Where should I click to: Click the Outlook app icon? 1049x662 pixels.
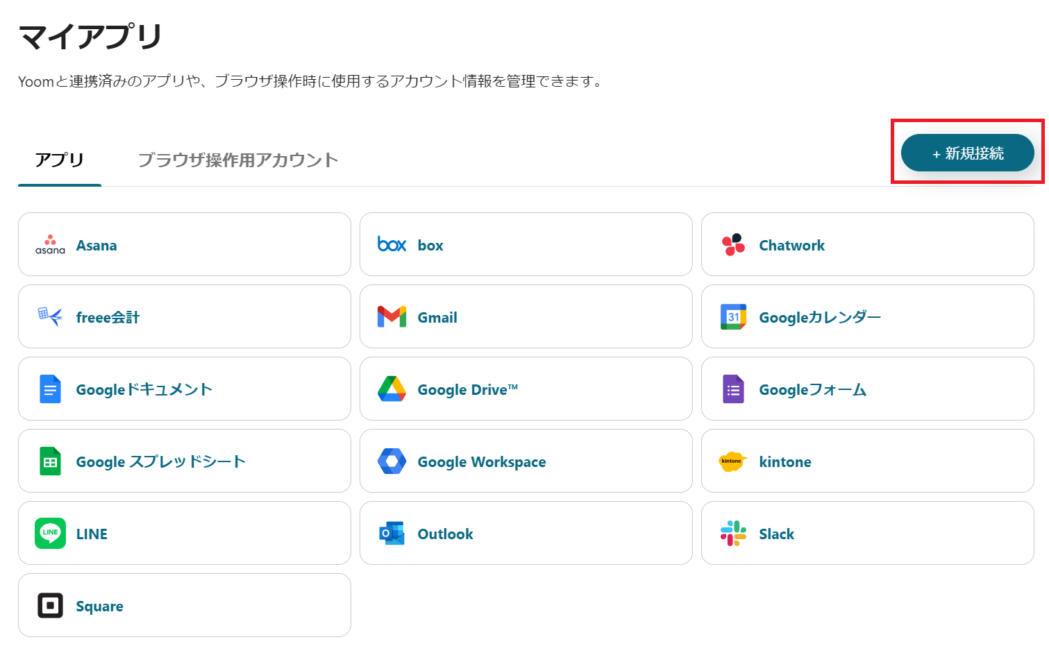(x=392, y=534)
